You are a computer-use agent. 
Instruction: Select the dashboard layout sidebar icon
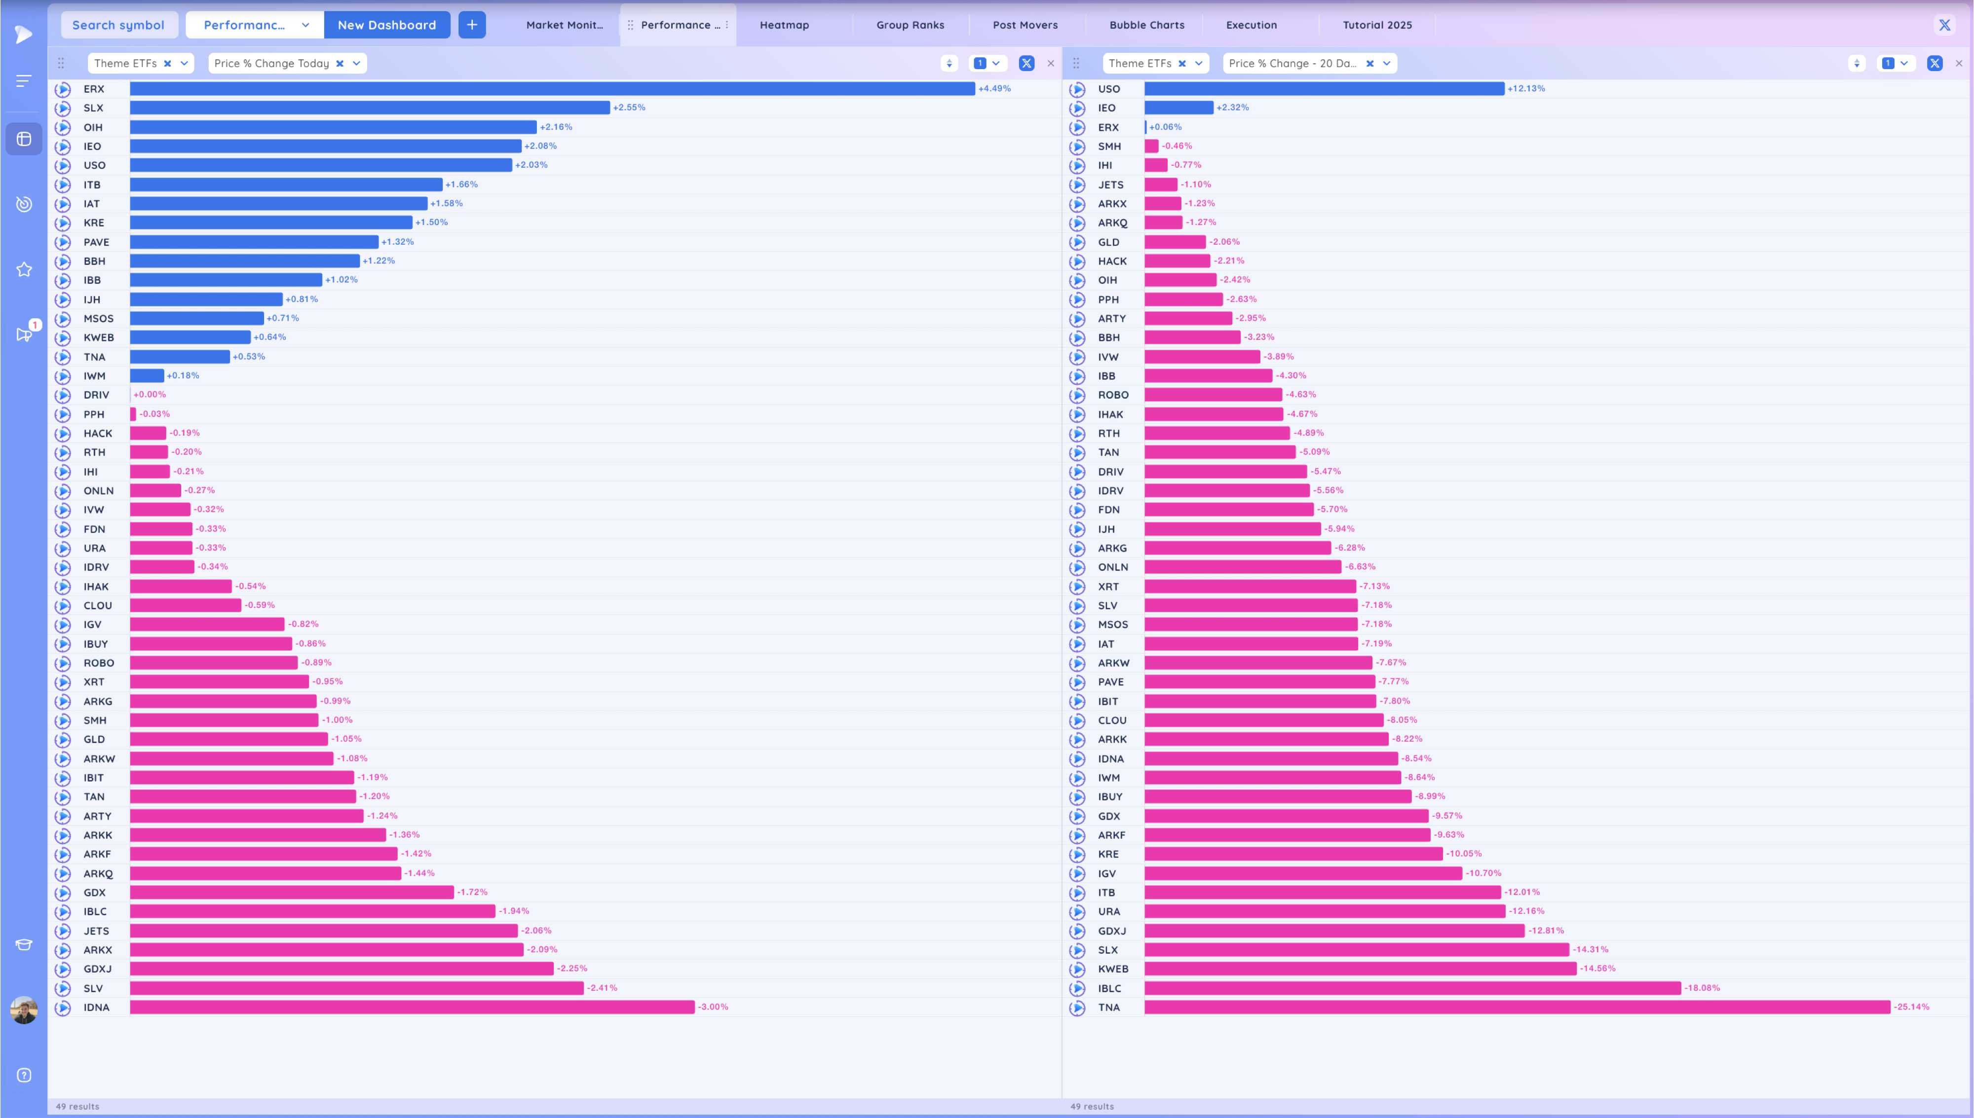(x=24, y=139)
